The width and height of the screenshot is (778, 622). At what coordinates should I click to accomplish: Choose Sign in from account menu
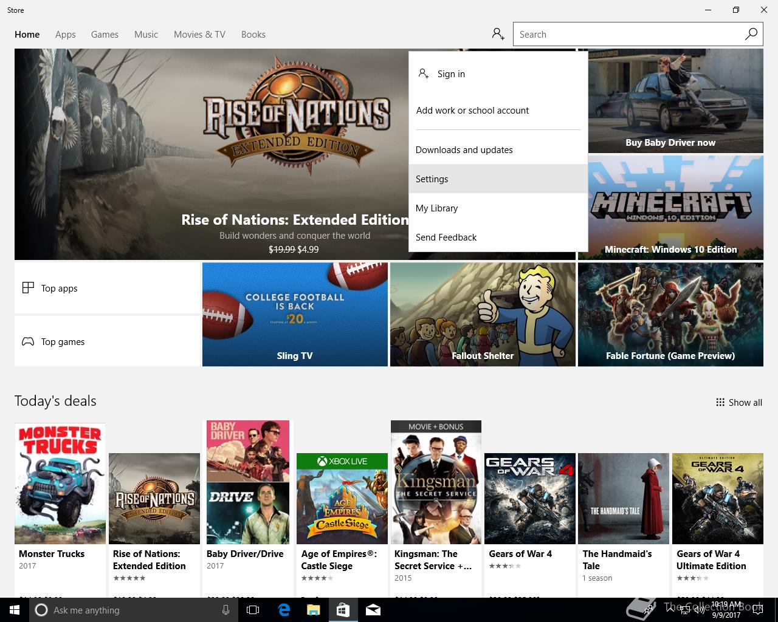[x=498, y=73]
